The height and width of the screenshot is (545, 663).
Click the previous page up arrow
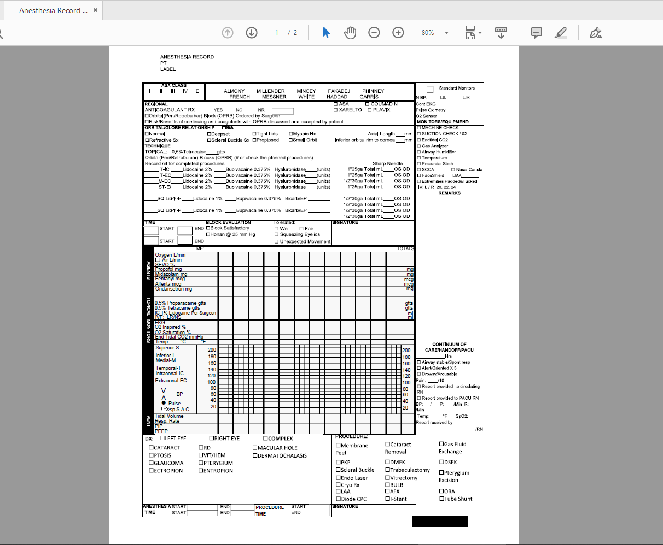click(228, 33)
